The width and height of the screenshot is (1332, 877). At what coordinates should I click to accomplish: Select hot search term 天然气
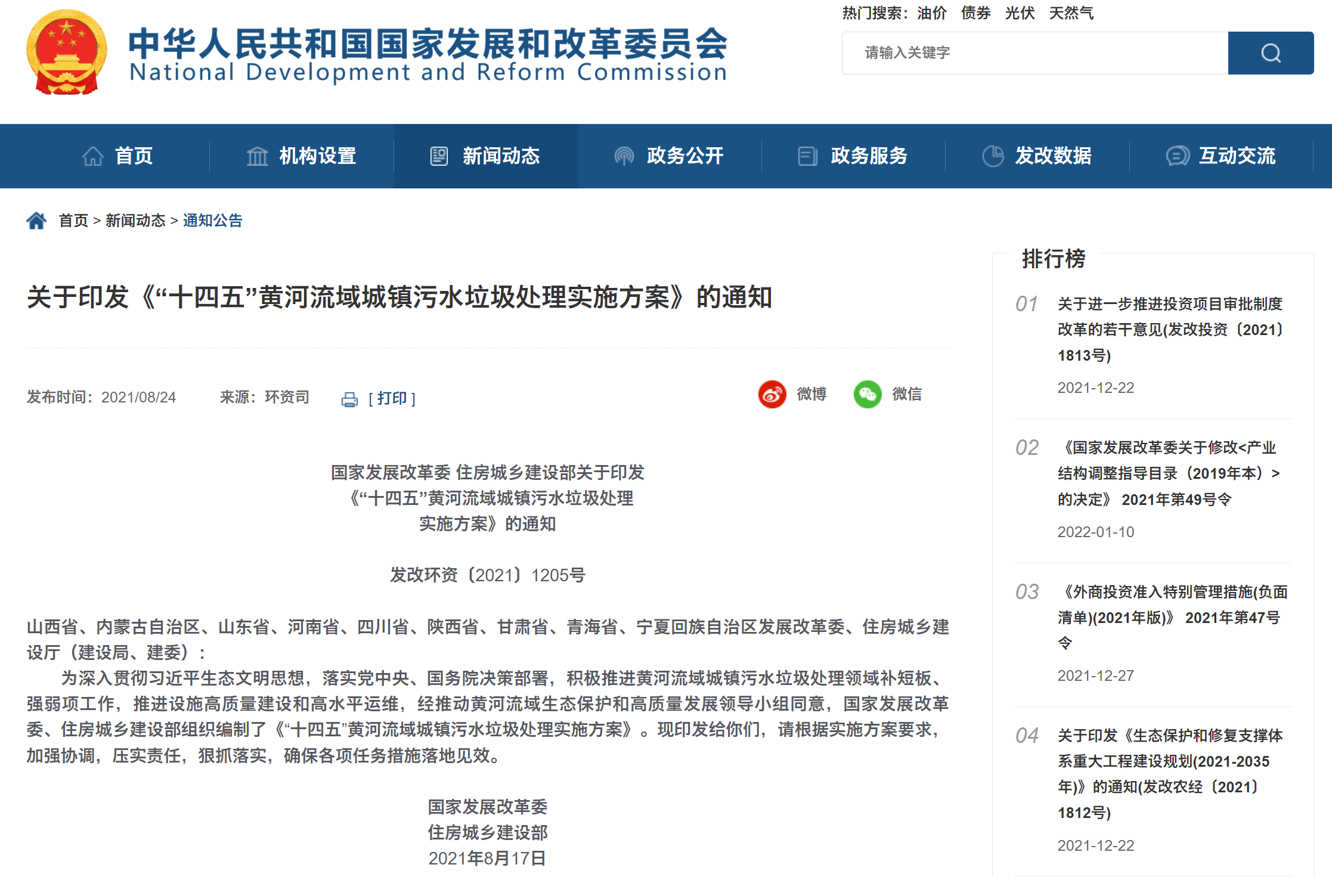click(x=1071, y=13)
